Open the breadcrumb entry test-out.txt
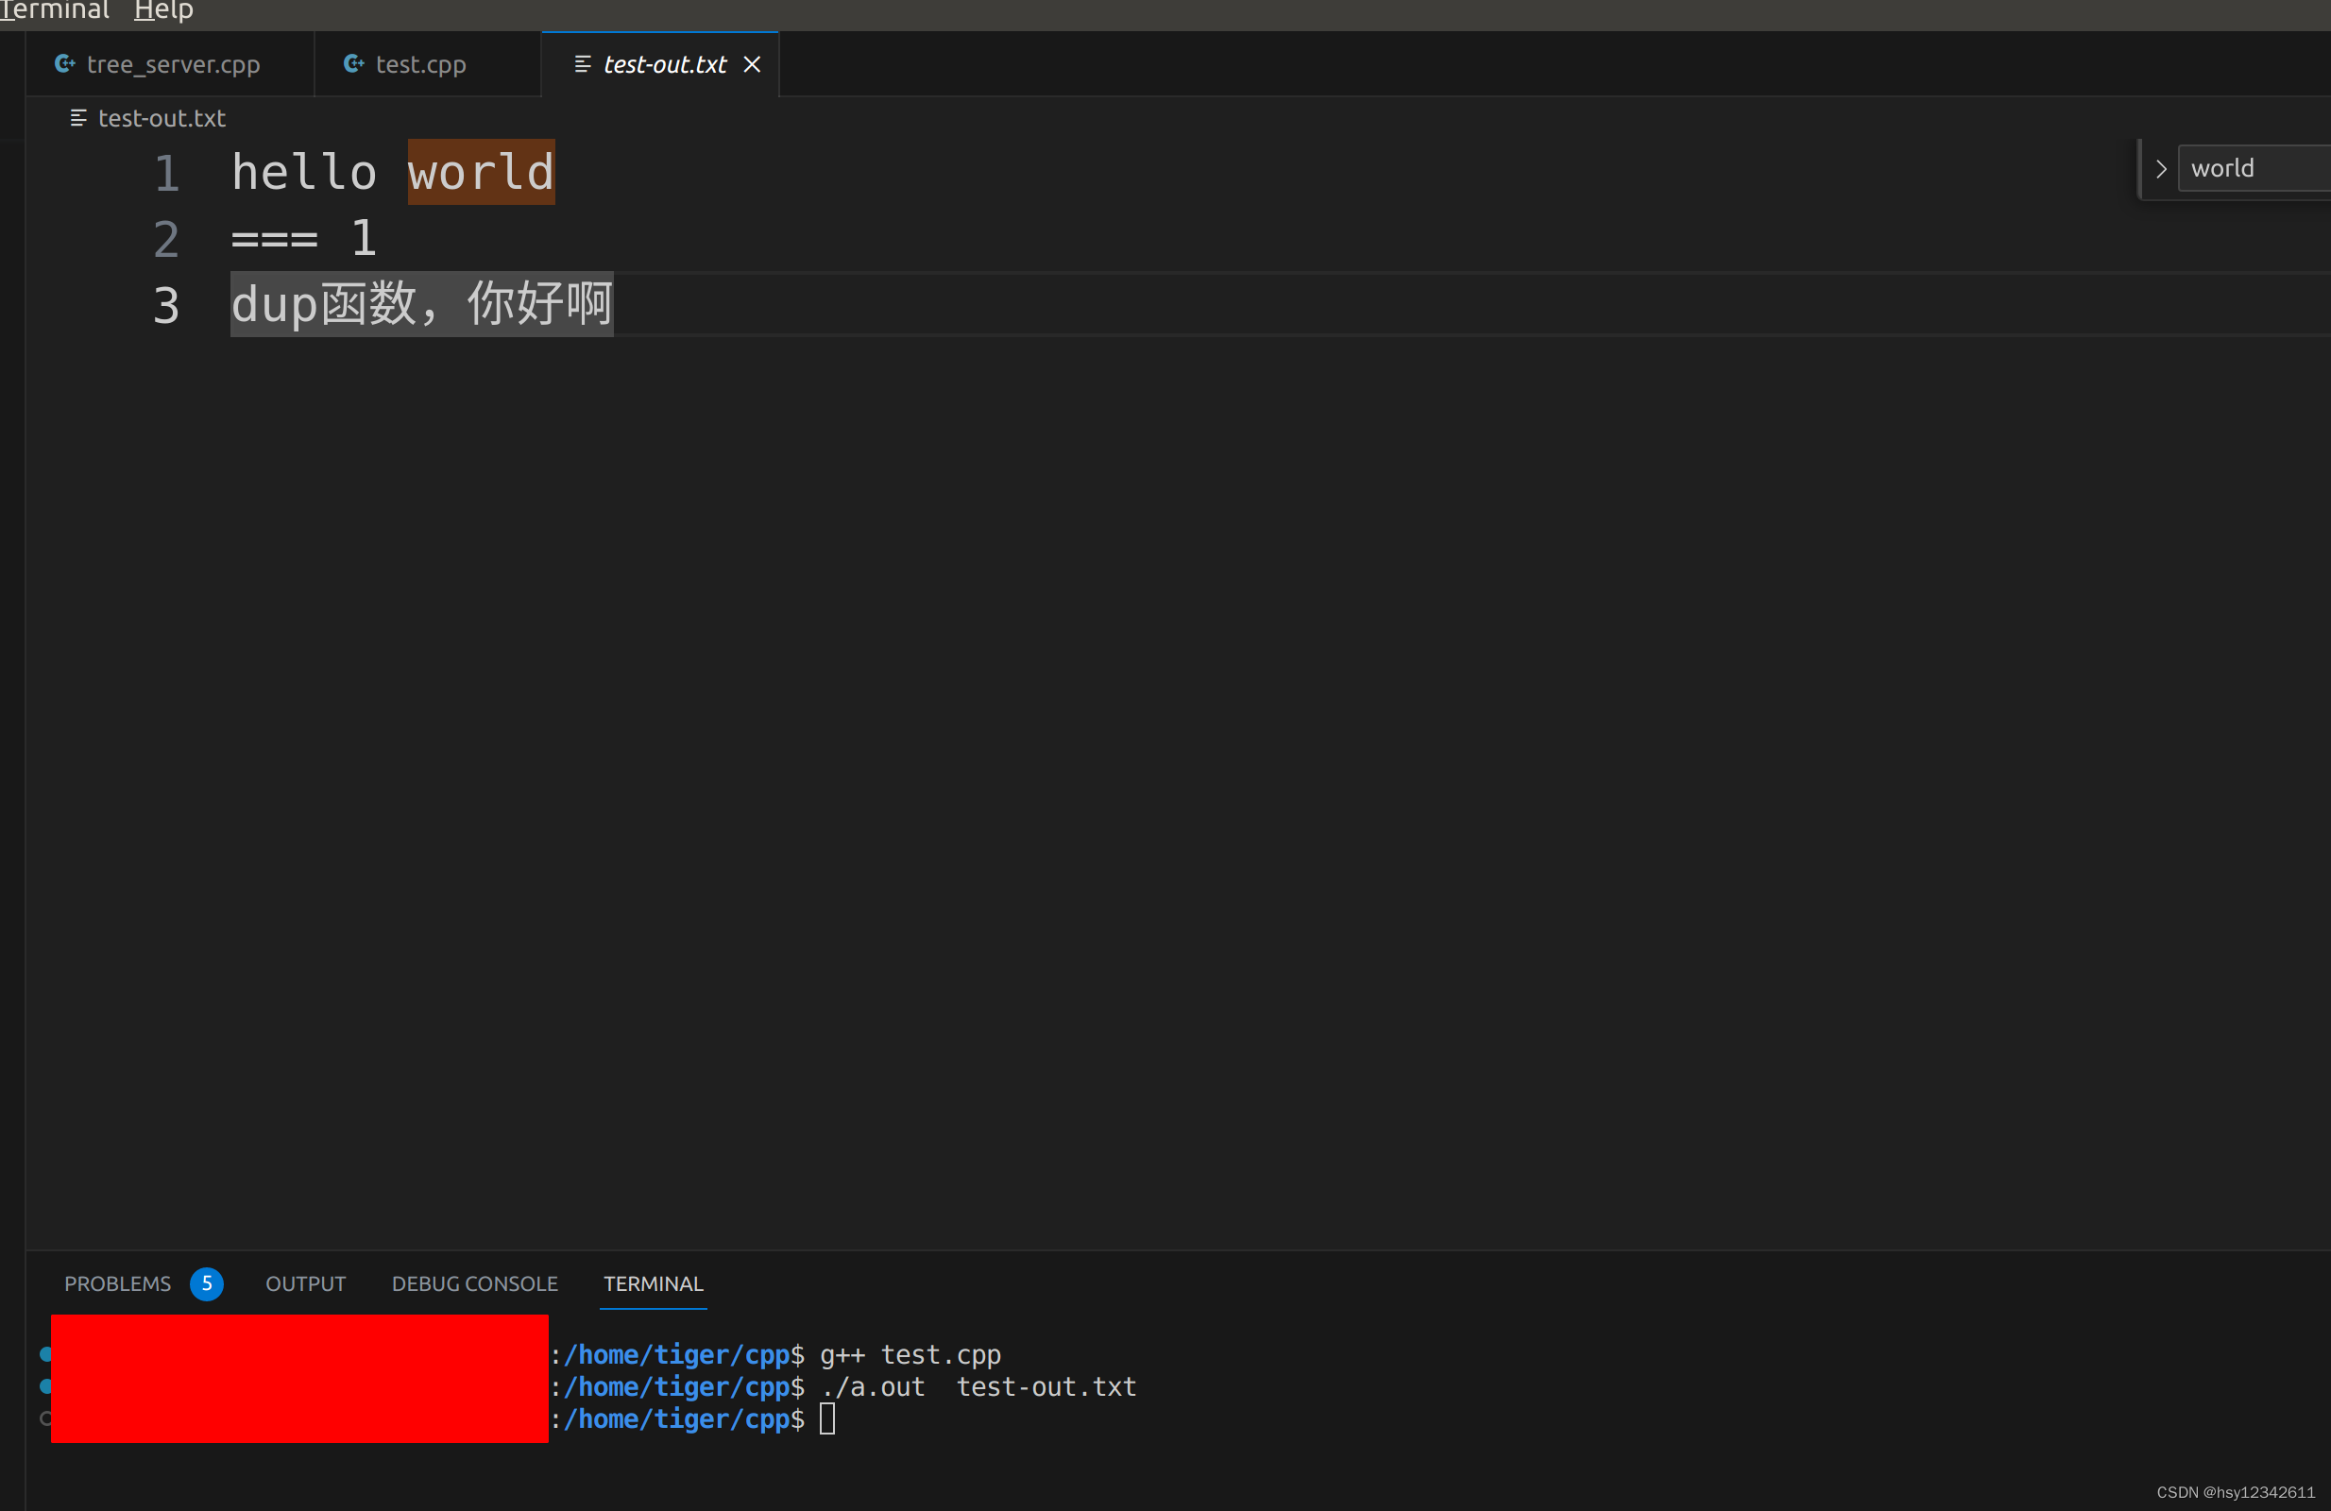This screenshot has width=2331, height=1511. [x=162, y=117]
